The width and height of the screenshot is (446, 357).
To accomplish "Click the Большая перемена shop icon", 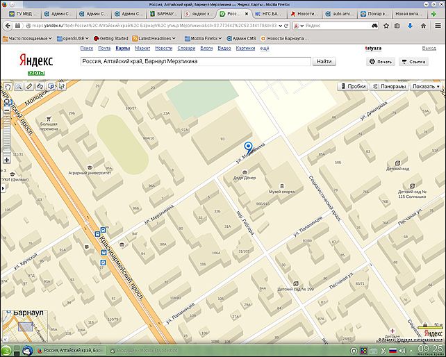I will pyautogui.click(x=49, y=119).
